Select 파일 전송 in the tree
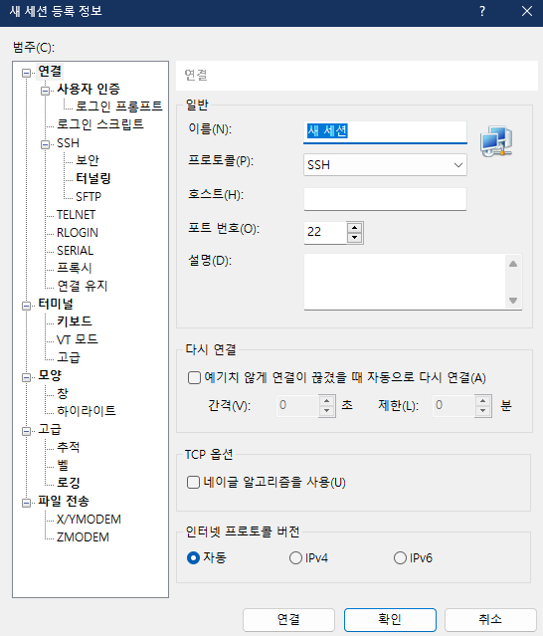 point(64,501)
